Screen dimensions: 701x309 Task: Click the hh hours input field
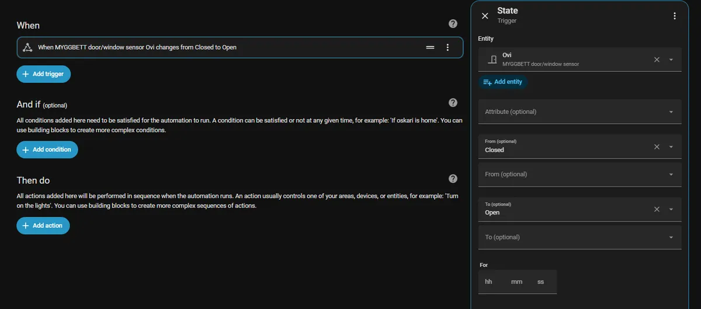coord(489,282)
